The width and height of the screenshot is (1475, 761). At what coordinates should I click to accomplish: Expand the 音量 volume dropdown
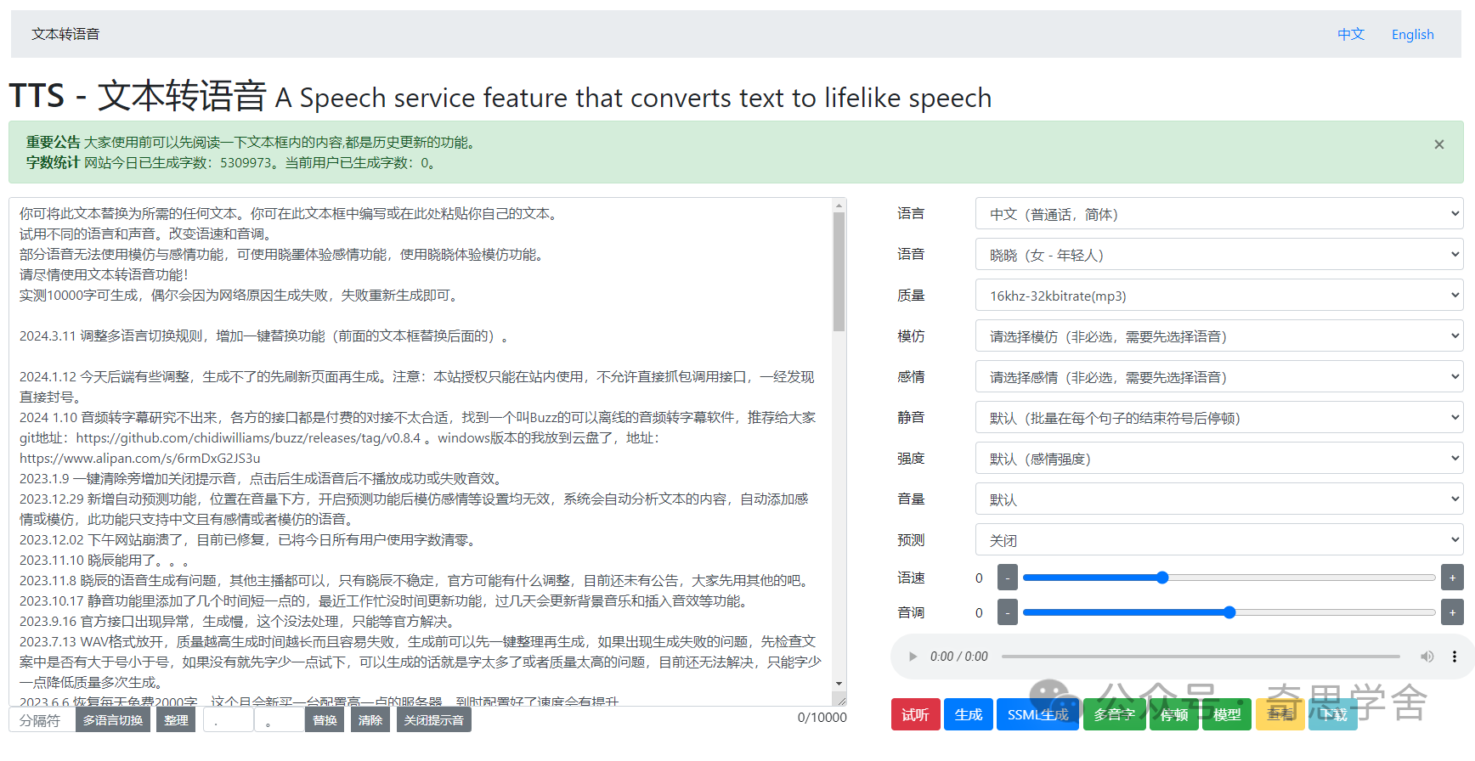click(1219, 499)
